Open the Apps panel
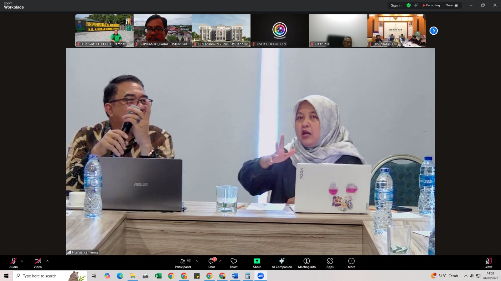501x281 pixels. point(330,263)
